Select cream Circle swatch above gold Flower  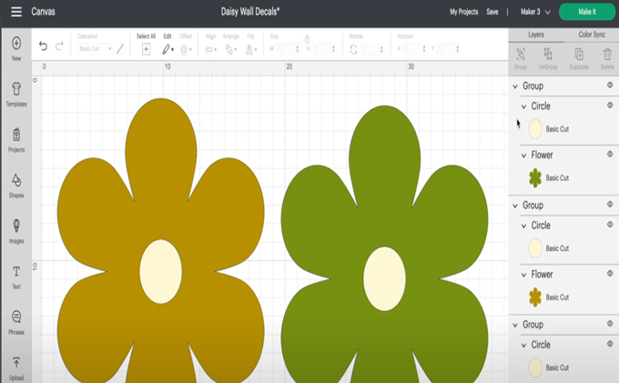click(535, 248)
